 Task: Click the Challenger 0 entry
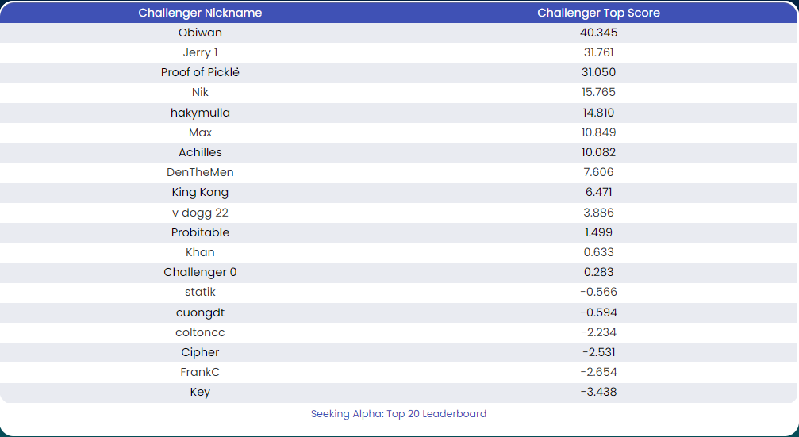pyautogui.click(x=200, y=272)
